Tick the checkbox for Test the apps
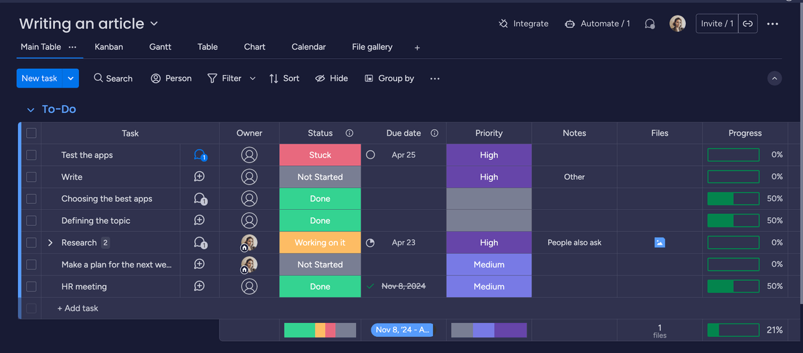 tap(31, 155)
